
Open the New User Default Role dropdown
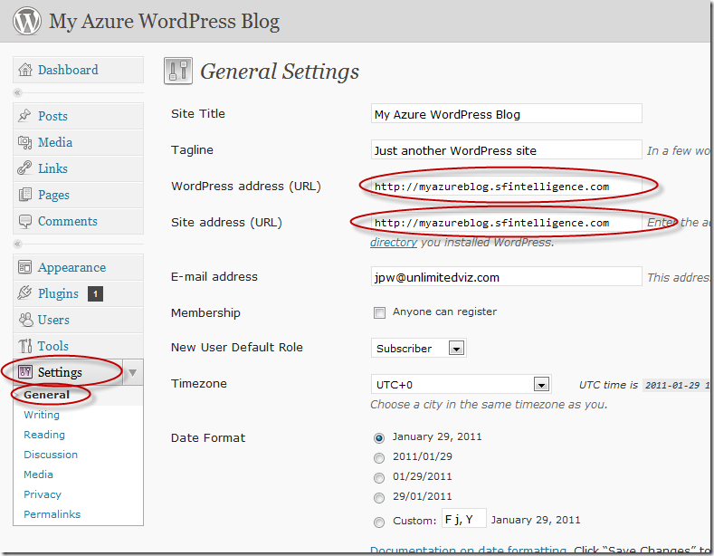click(x=418, y=349)
